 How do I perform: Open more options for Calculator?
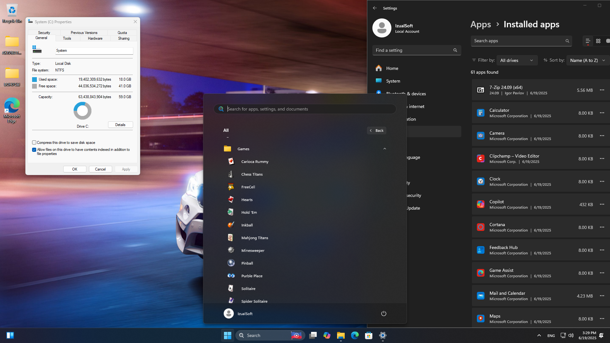602,113
